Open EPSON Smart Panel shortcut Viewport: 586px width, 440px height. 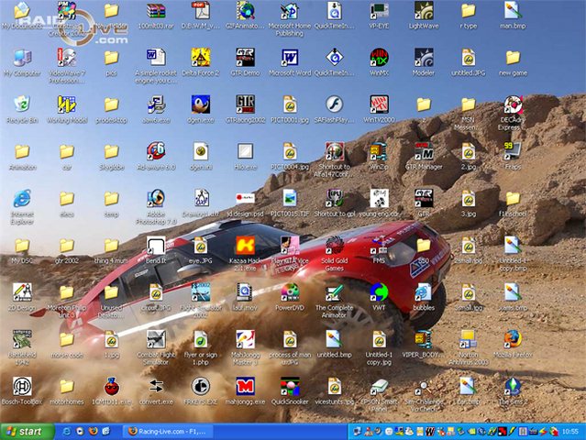[379, 386]
